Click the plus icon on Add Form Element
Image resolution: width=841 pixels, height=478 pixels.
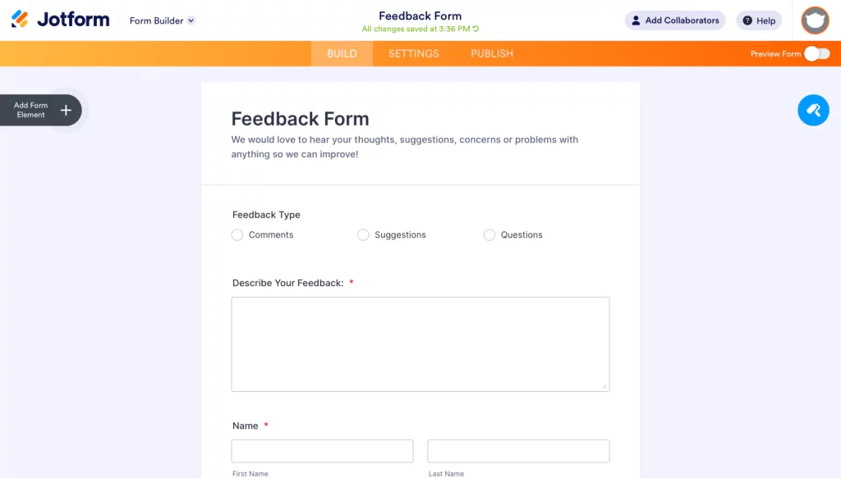tap(65, 110)
